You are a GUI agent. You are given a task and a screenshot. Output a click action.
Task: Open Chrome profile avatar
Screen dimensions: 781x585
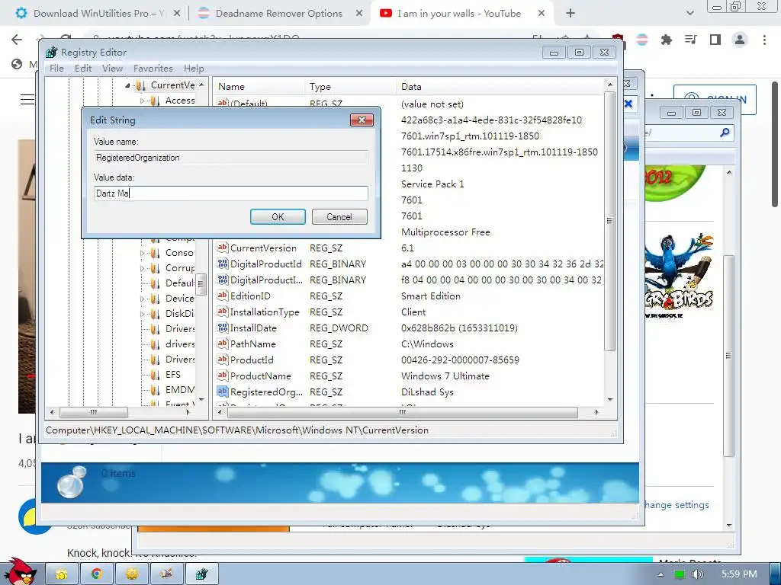click(740, 40)
